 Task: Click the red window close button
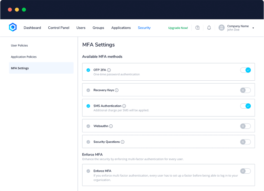[x=10, y=9]
